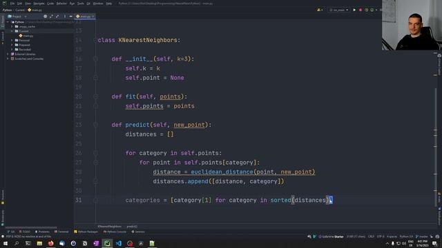This screenshot has height=248, width=442.
Task: Expand Scratches and Consoles node
Action: point(8,59)
